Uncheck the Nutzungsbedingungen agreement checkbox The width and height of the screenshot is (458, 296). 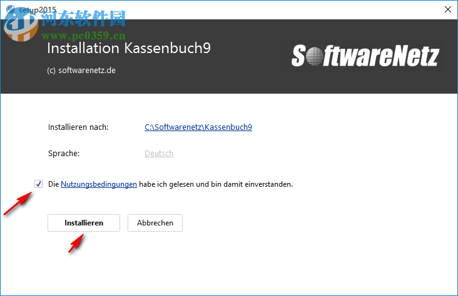pos(39,184)
